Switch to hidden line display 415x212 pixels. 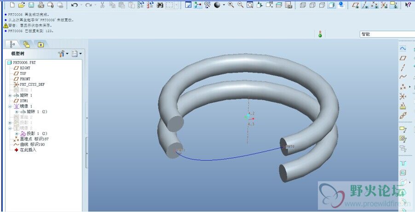[312, 5]
